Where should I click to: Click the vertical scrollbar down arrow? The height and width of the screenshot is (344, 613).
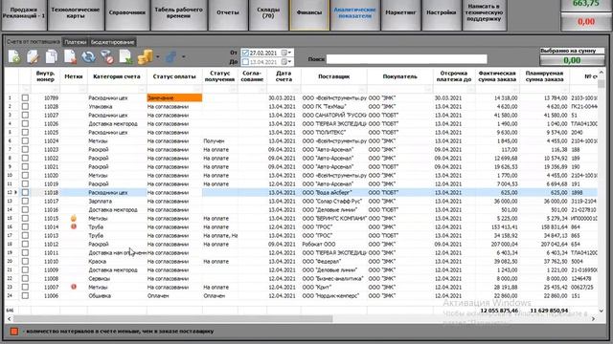pyautogui.click(x=602, y=311)
